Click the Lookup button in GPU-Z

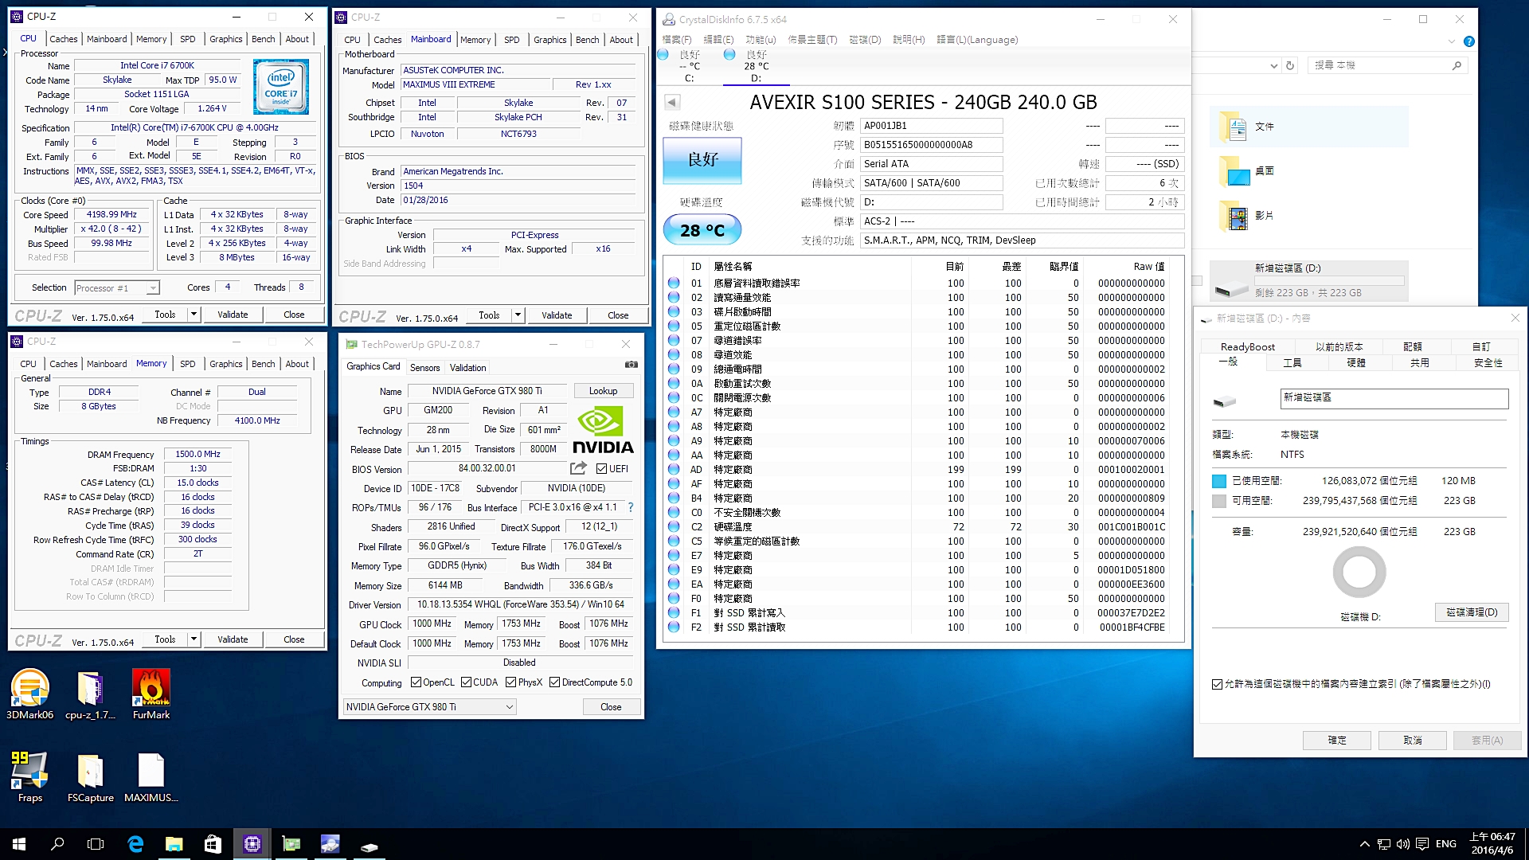coord(603,390)
